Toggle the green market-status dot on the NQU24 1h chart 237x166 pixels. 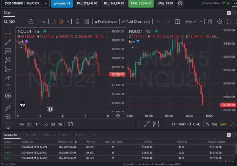45,31
